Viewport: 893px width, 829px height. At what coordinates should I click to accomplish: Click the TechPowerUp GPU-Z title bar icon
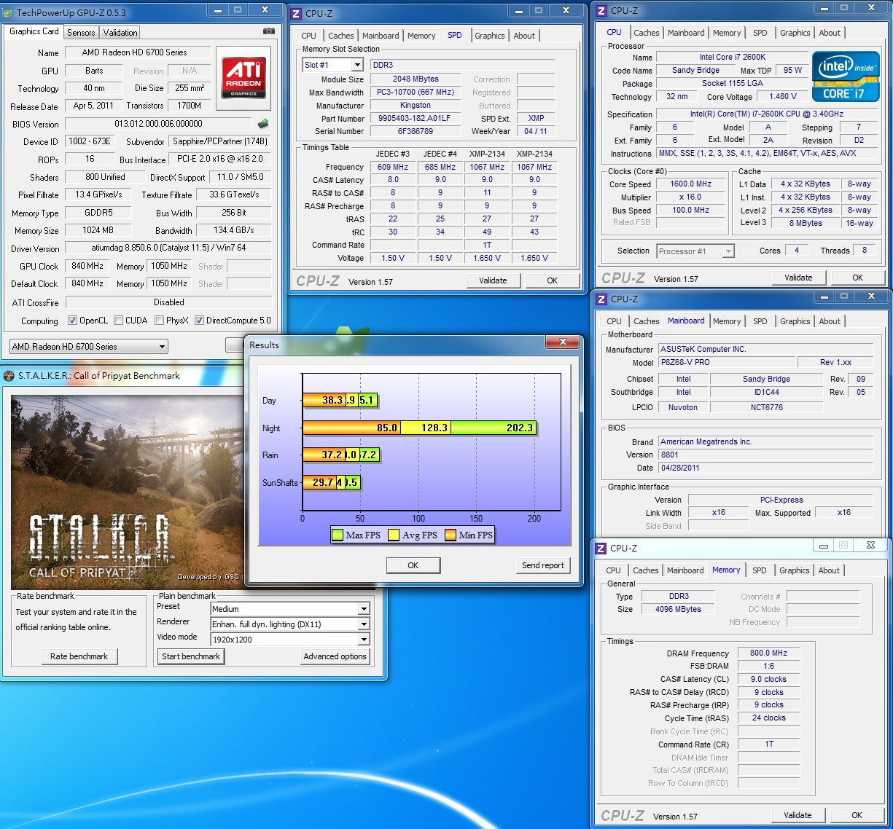coord(8,12)
